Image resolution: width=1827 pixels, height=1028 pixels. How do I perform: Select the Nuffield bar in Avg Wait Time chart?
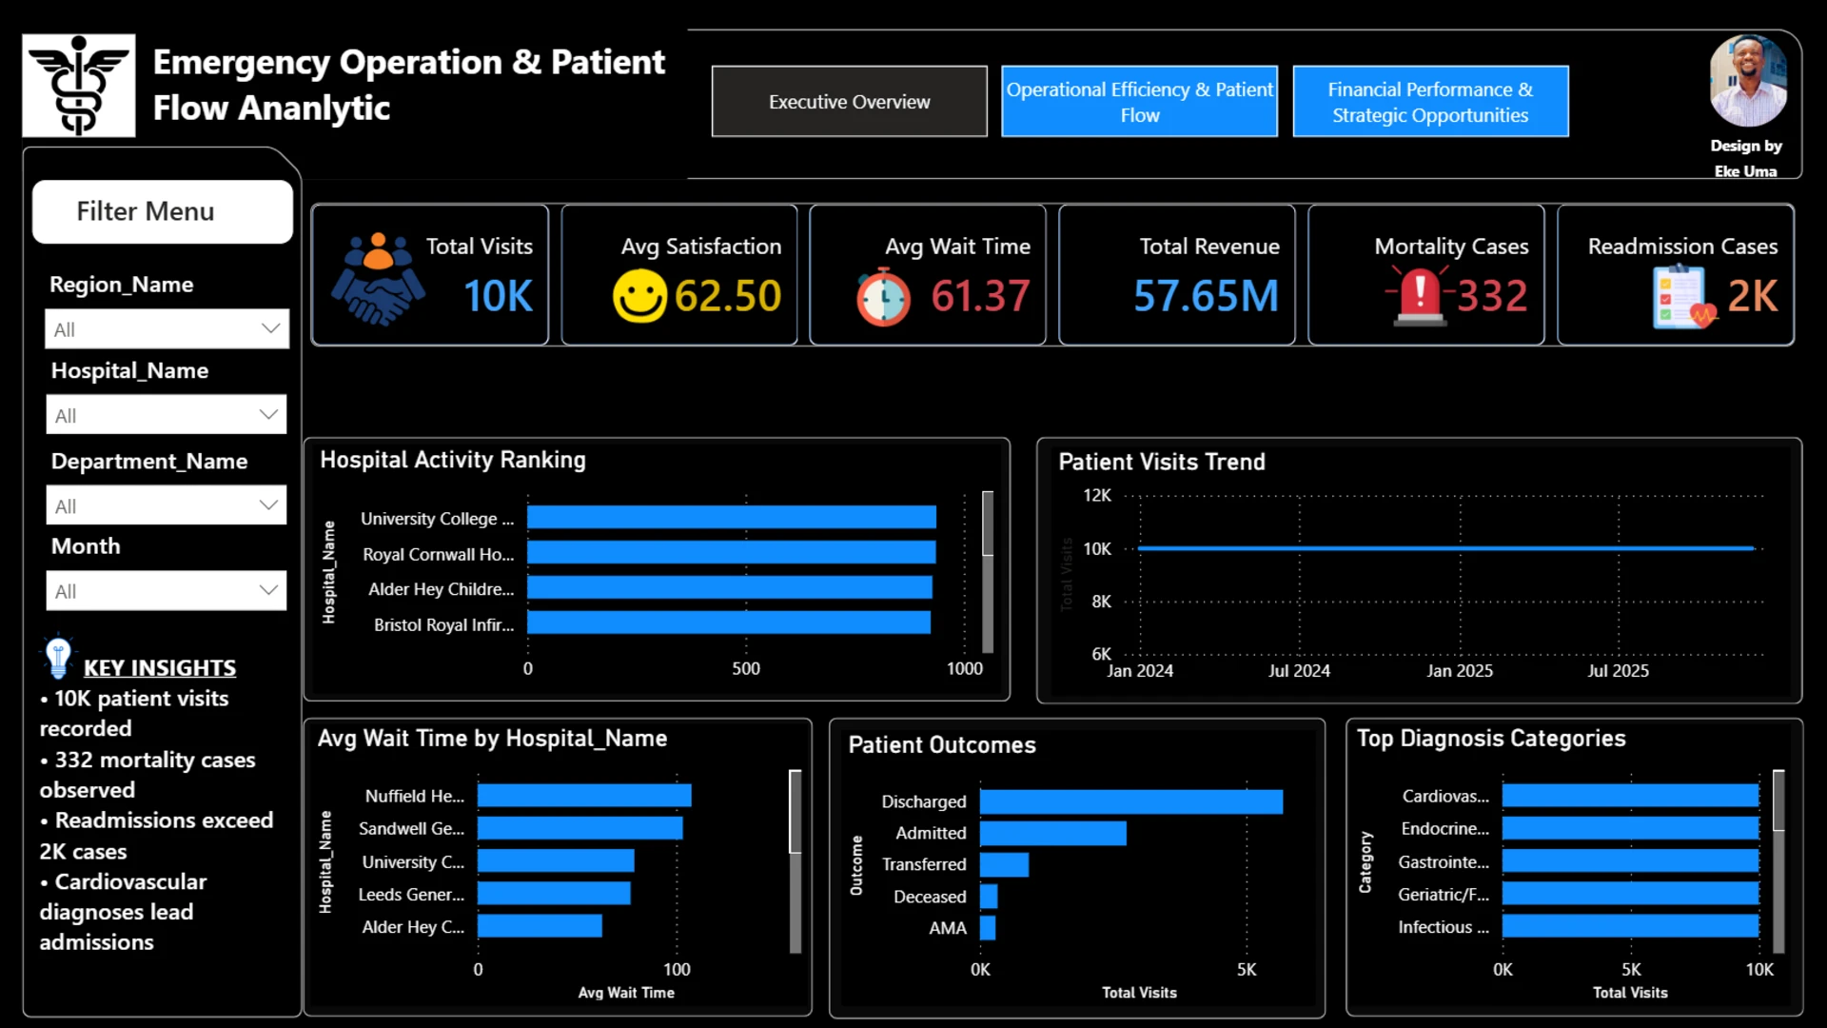coord(584,795)
